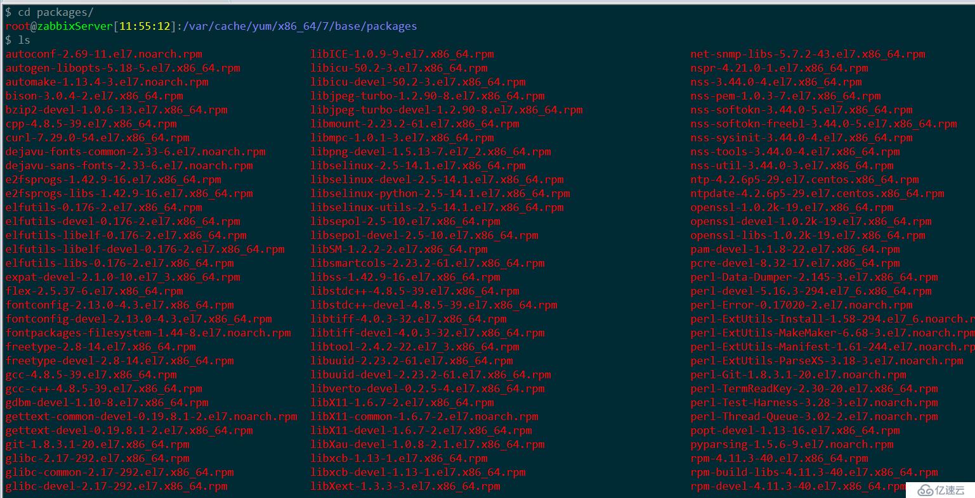The height and width of the screenshot is (498, 975).
Task: Click nss-sysinit-3.44.0-4.el7.x86_64.rpm entry
Action: tap(802, 138)
